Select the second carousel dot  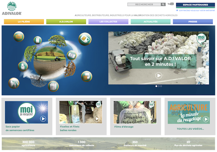pos(159,86)
